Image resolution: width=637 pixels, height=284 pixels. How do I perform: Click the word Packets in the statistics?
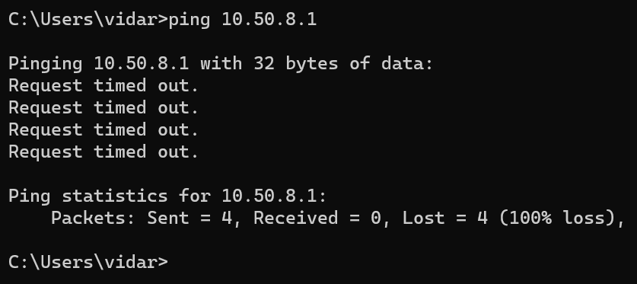[88, 218]
